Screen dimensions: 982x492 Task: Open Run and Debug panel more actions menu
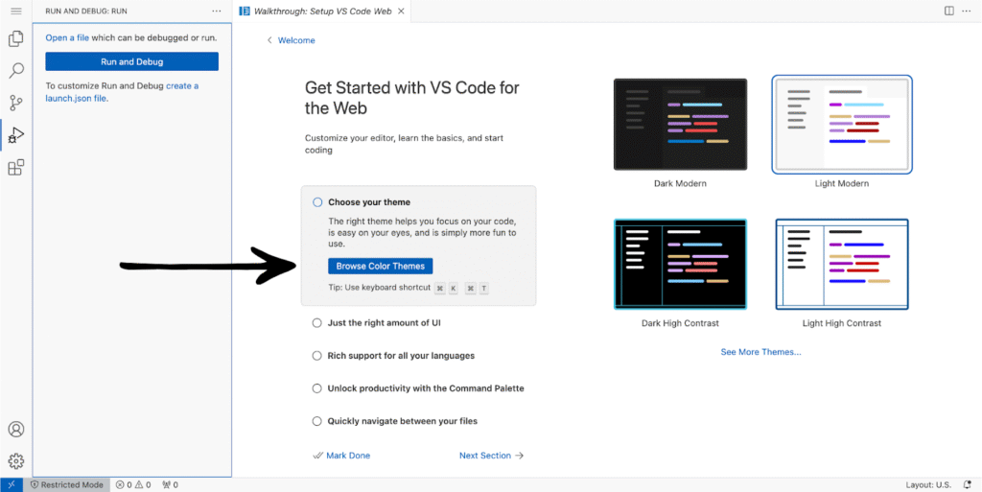216,11
